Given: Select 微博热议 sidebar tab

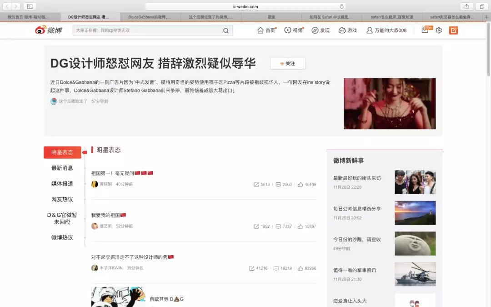Looking at the screenshot, I should coord(62,237).
